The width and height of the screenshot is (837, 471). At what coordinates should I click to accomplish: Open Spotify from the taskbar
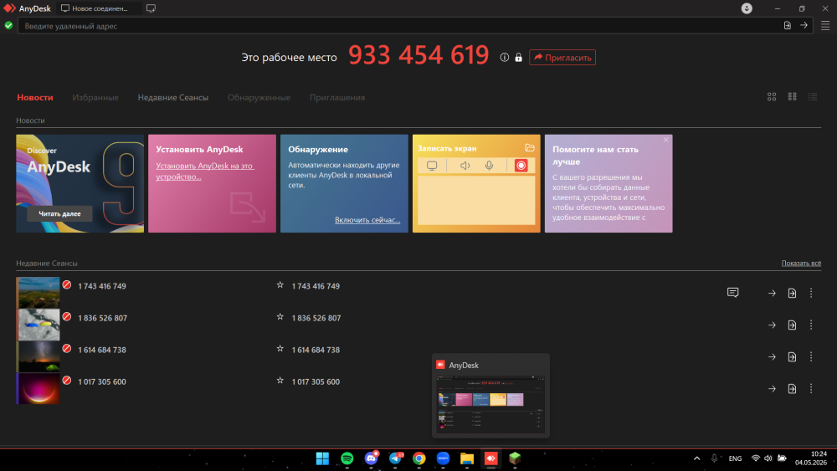point(347,458)
